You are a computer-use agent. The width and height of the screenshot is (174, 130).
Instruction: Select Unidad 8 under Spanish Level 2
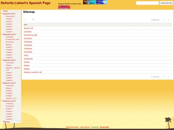9,57
